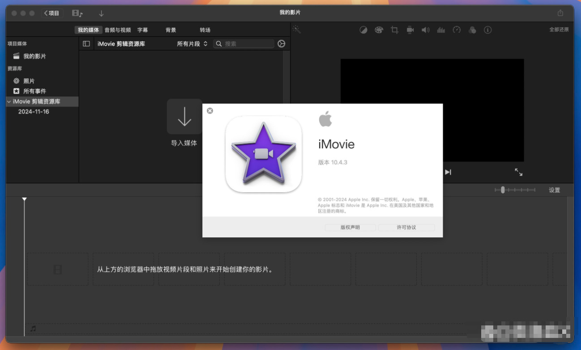Select 我的影片 in the sidebar

[x=34, y=56]
